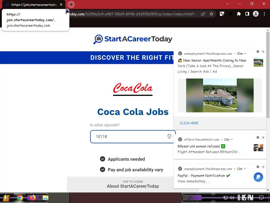Show hidden tray icons chevron
This screenshot has height=203, width=270.
(219, 198)
